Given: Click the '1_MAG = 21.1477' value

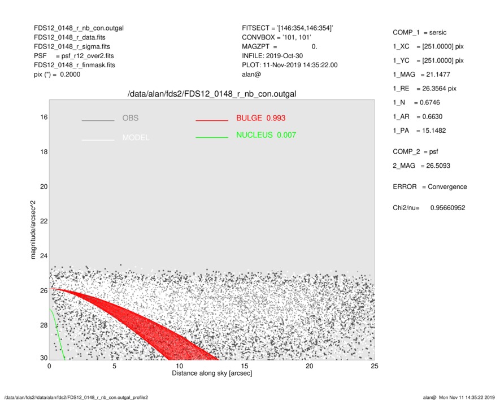Looking at the screenshot, I should click(x=421, y=75).
